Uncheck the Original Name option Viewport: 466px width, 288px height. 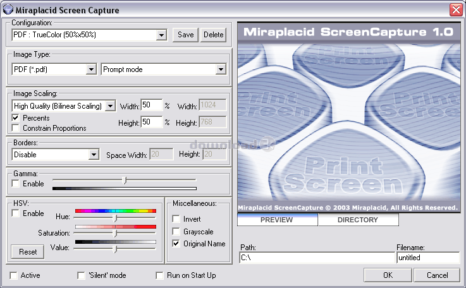(176, 244)
